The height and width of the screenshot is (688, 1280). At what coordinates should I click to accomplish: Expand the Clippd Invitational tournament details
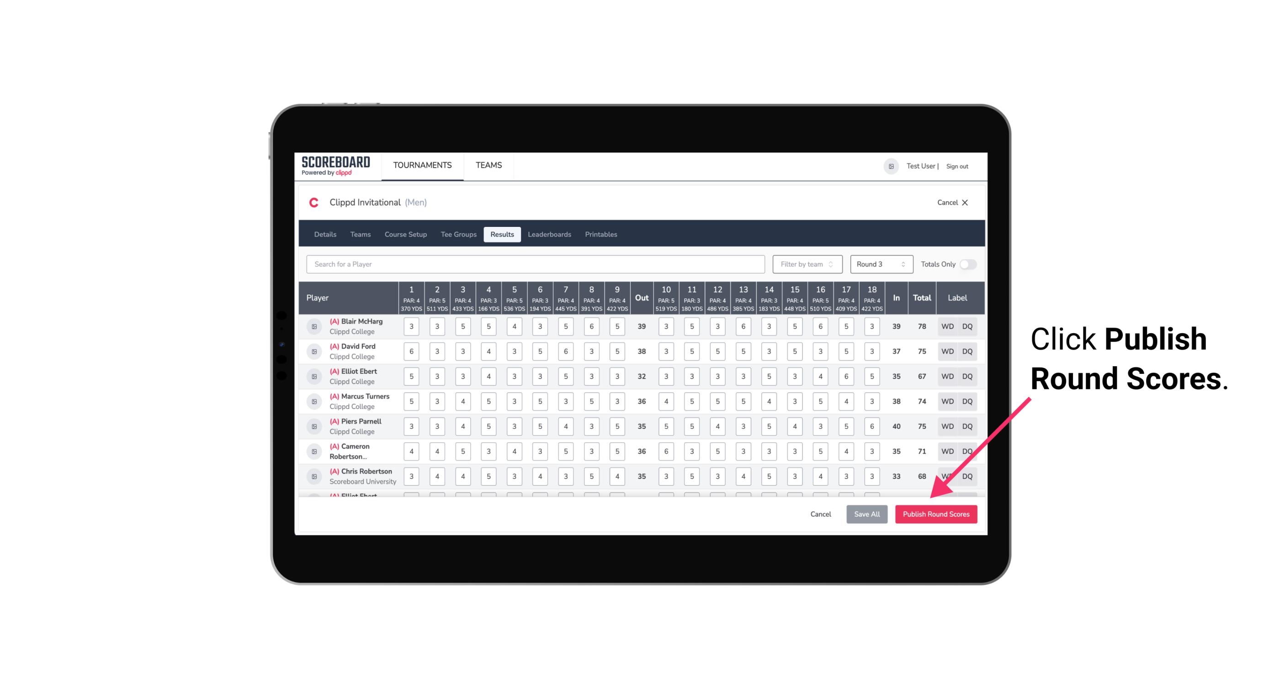[324, 234]
